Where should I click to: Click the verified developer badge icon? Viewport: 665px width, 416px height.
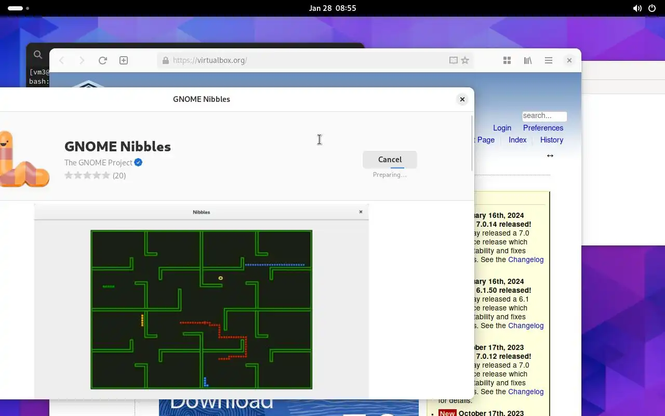point(138,162)
